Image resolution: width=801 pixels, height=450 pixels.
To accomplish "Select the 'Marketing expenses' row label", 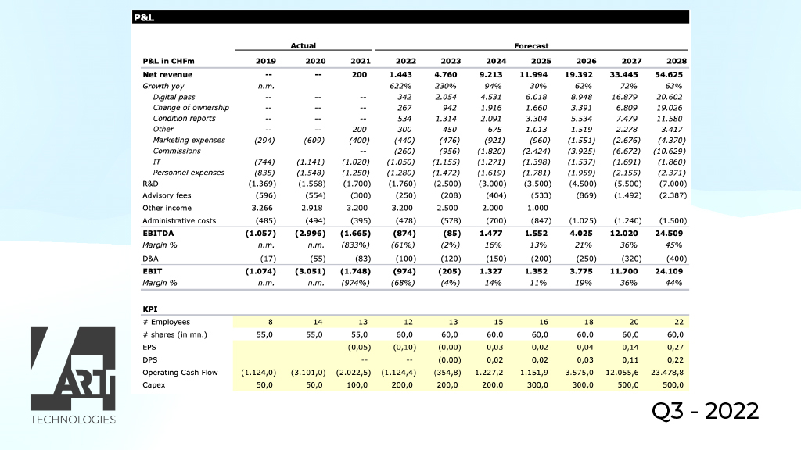I will (189, 140).
